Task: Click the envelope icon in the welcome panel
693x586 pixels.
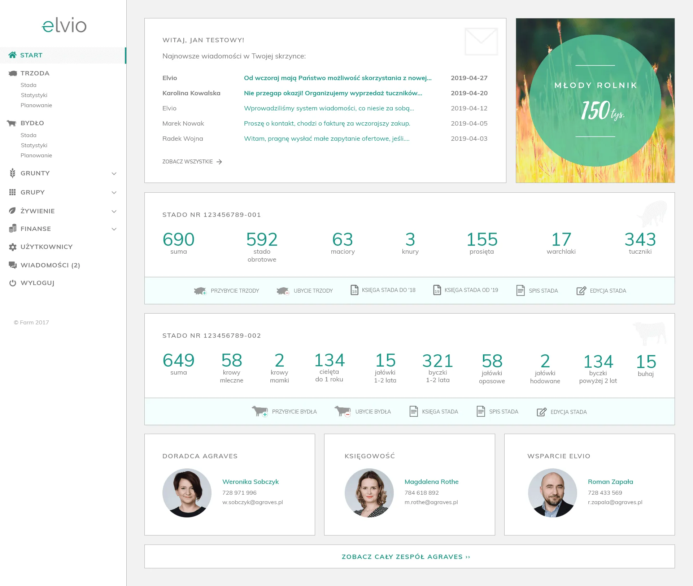Action: 481,41
